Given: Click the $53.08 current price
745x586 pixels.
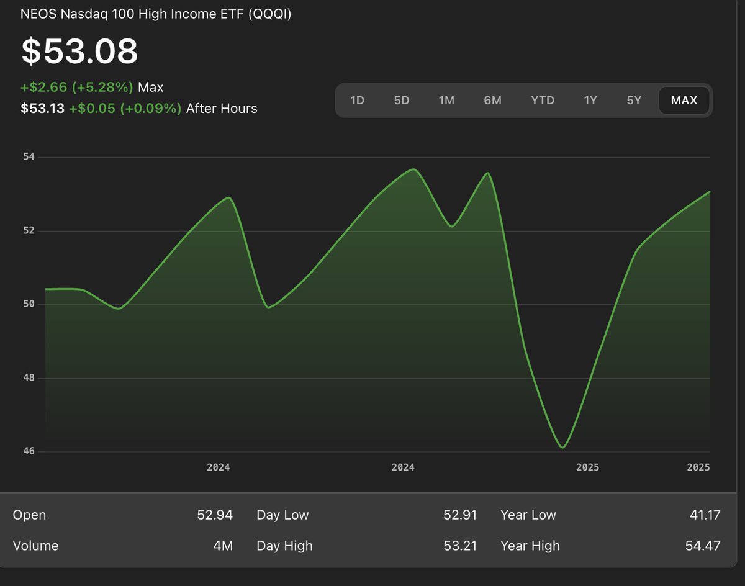Looking at the screenshot, I should [x=79, y=51].
